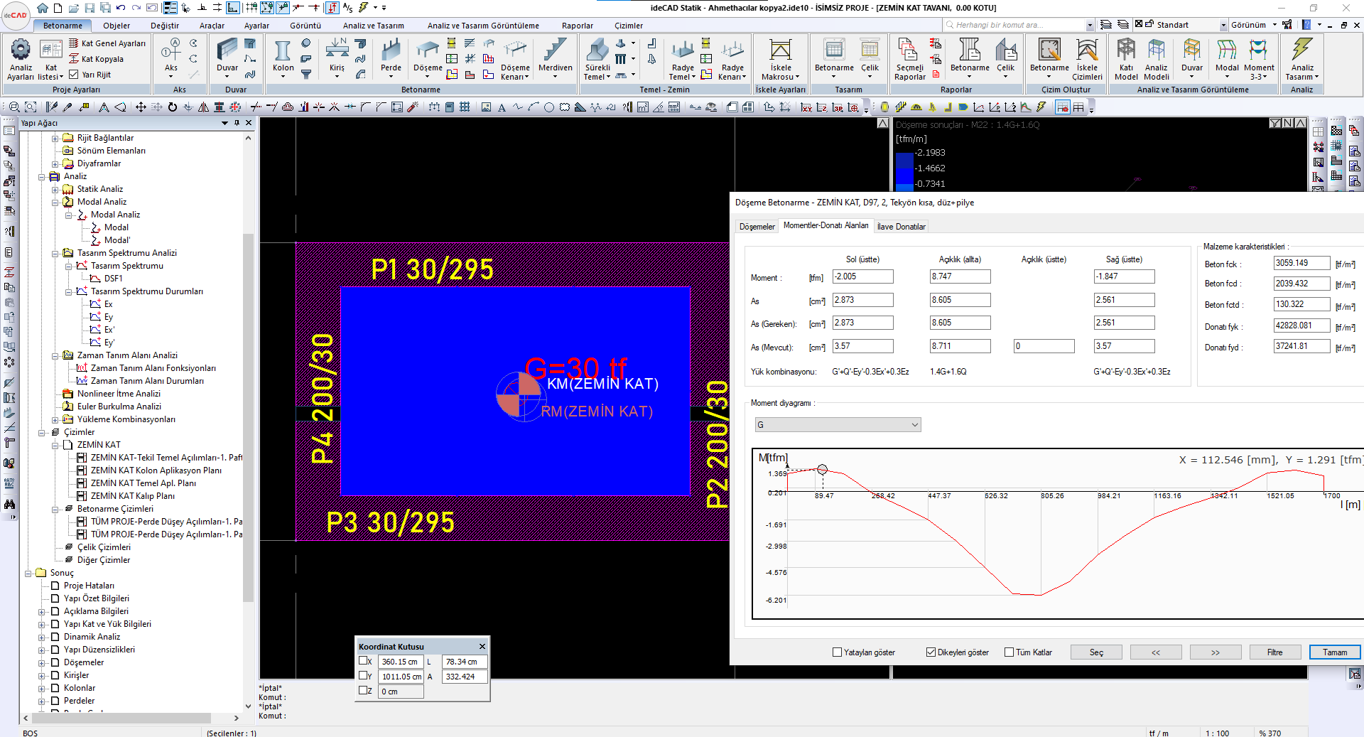The image size is (1364, 737).
Task: Collapse the Çizimler tree node
Action: tap(42, 433)
